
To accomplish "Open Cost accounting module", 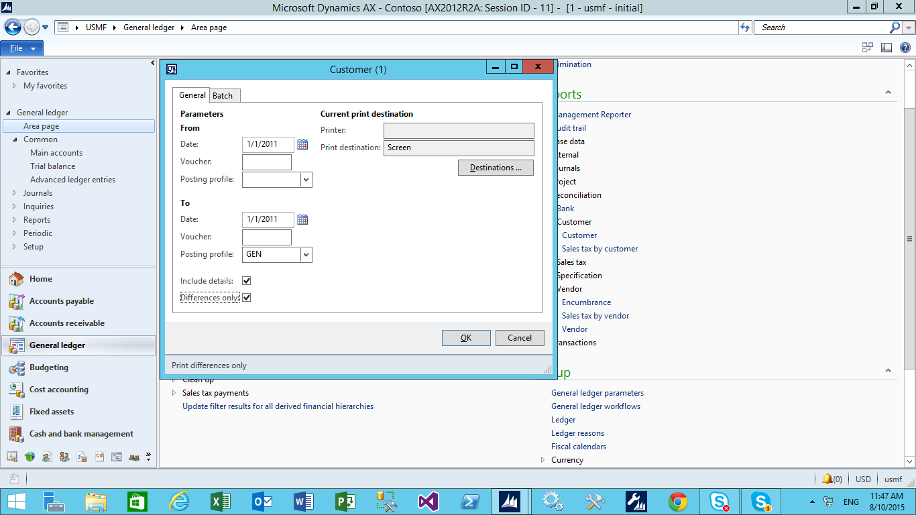I will pos(59,390).
